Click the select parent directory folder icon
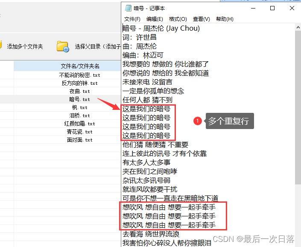This screenshot has height=247, width=301. tap(63, 46)
